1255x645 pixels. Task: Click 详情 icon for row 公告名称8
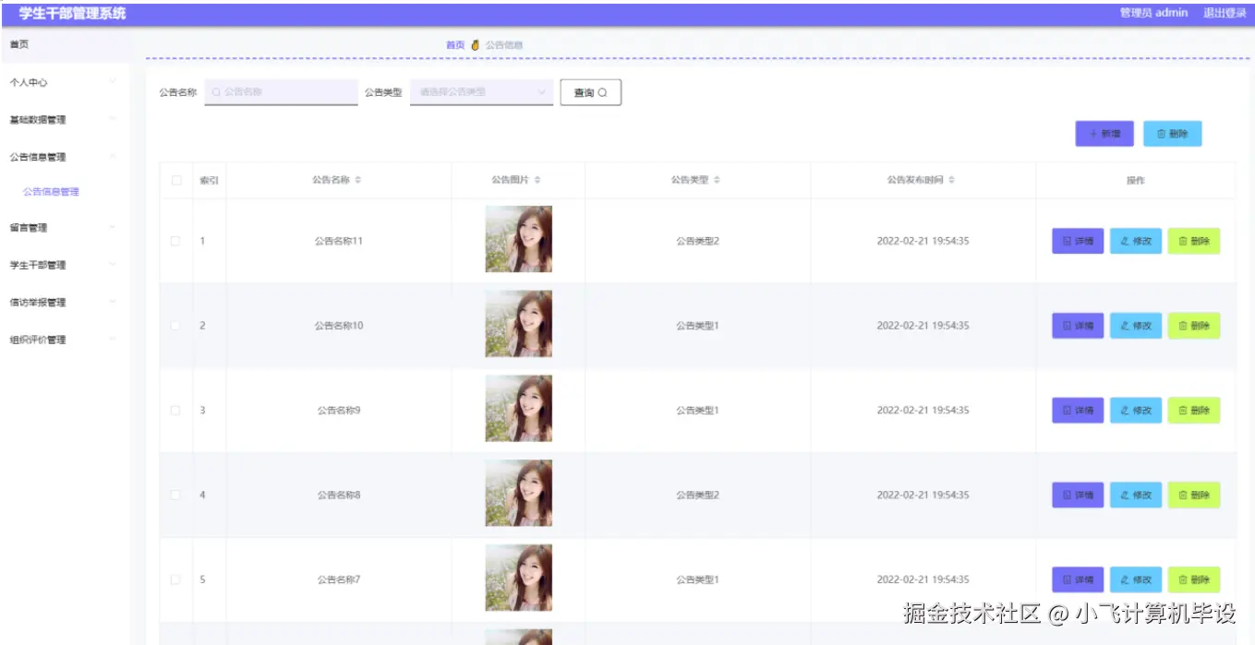[x=1068, y=496]
